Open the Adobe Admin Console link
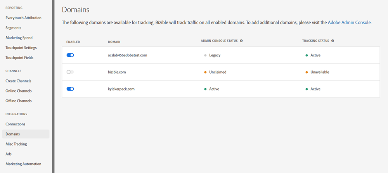The width and height of the screenshot is (388, 173). [349, 22]
